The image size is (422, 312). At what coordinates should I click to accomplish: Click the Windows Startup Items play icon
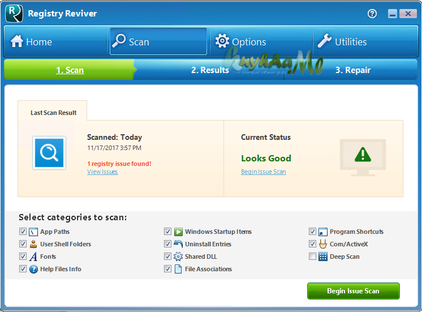pos(178,232)
